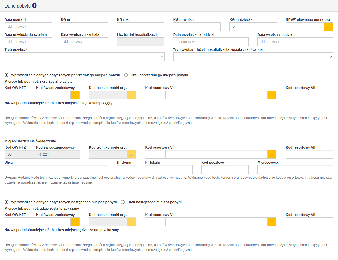Select 'Wprowadzanie danych dotyczących poprzedniego miejsca pobytu' option
The height and width of the screenshot is (260, 338).
pyautogui.click(x=7, y=75)
